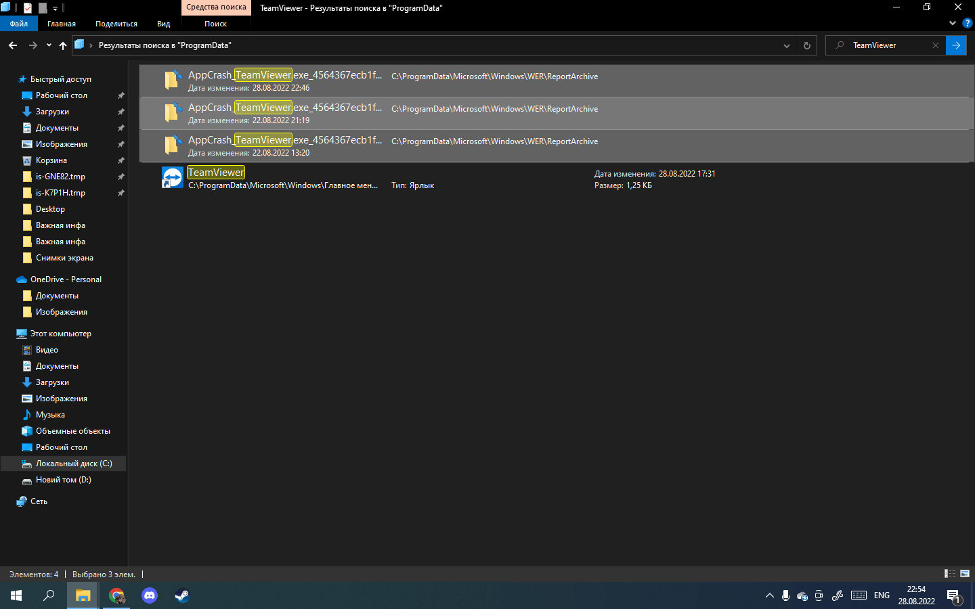The height and width of the screenshot is (609, 975).
Task: Open the Desktop folder in sidebar
Action: coord(50,209)
